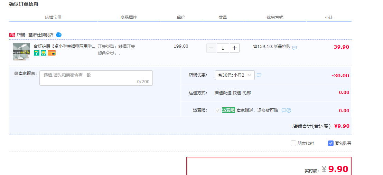Click comment icon beside shop coupon dropdown
This screenshot has width=383, height=175.
[x=259, y=75]
